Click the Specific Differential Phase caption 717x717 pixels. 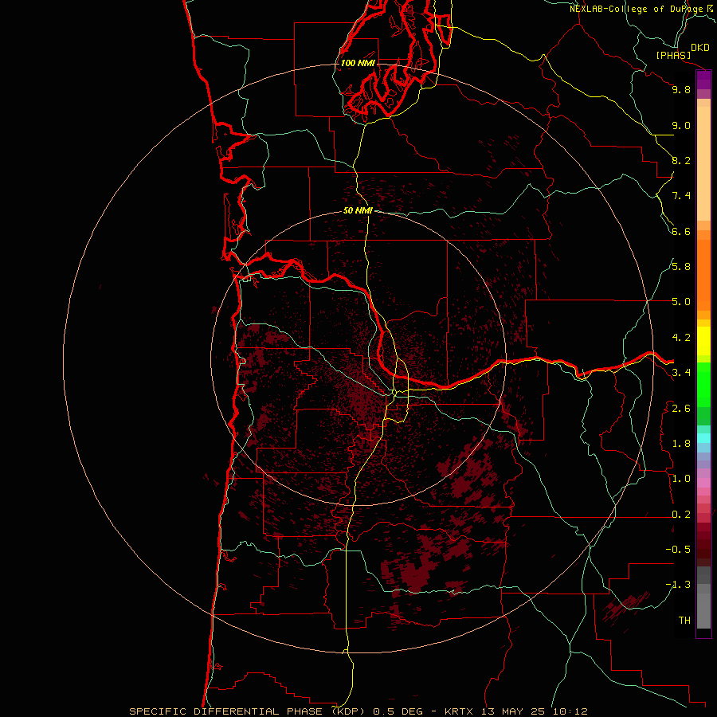[358, 711]
